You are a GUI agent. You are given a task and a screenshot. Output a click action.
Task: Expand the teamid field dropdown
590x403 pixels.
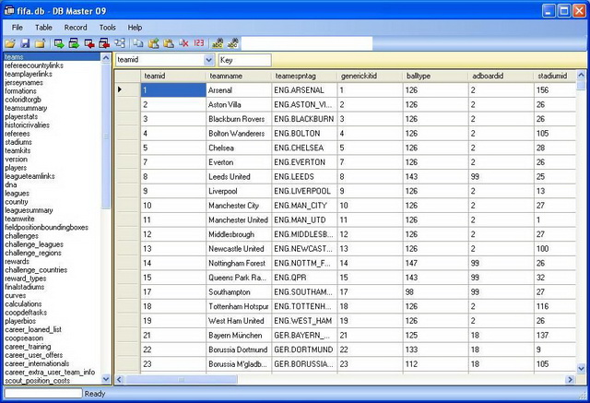(x=209, y=60)
